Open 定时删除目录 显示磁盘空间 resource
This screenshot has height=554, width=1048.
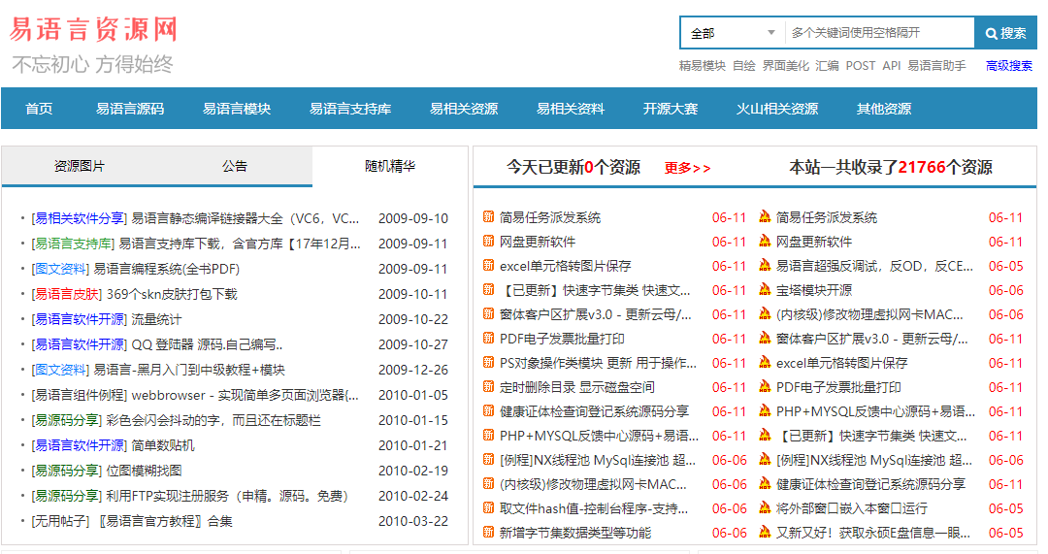click(576, 387)
